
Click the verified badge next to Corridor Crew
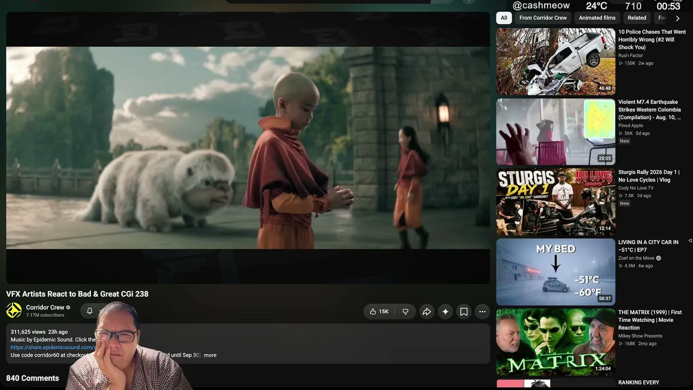68,308
